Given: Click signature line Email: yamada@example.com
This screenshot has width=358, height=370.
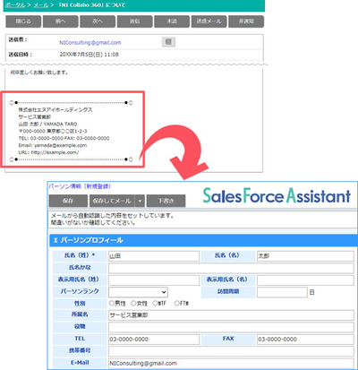Looking at the screenshot, I should (x=53, y=145).
